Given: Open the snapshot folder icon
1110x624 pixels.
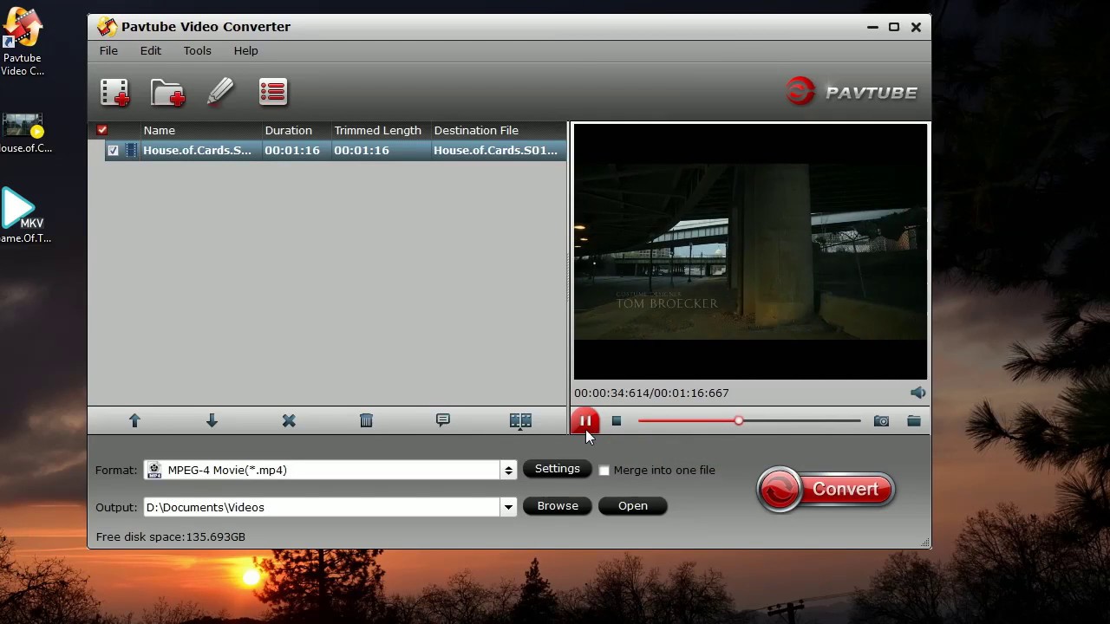Looking at the screenshot, I should tap(914, 421).
